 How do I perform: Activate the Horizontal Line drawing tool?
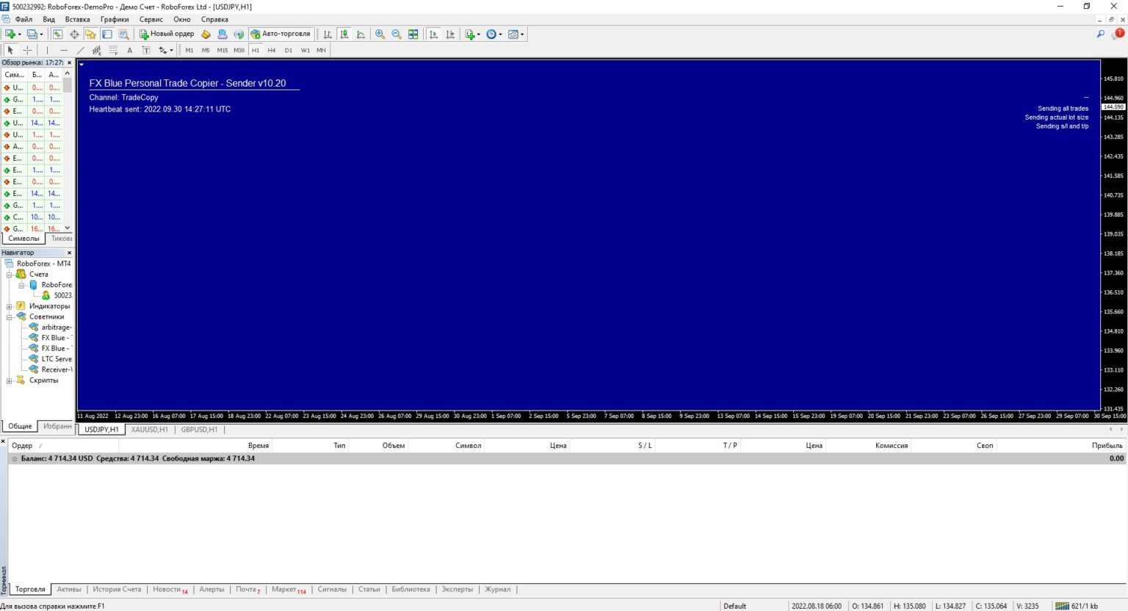(64, 50)
